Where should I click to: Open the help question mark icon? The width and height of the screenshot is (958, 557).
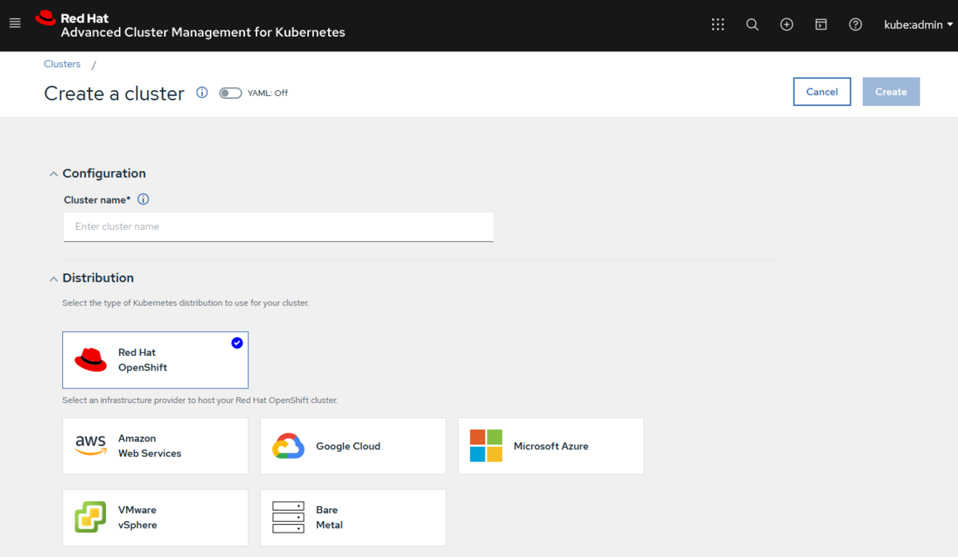tap(855, 25)
